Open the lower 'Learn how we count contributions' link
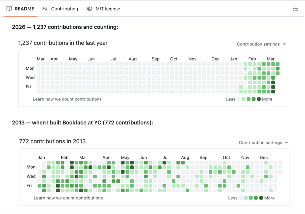 click(x=68, y=198)
